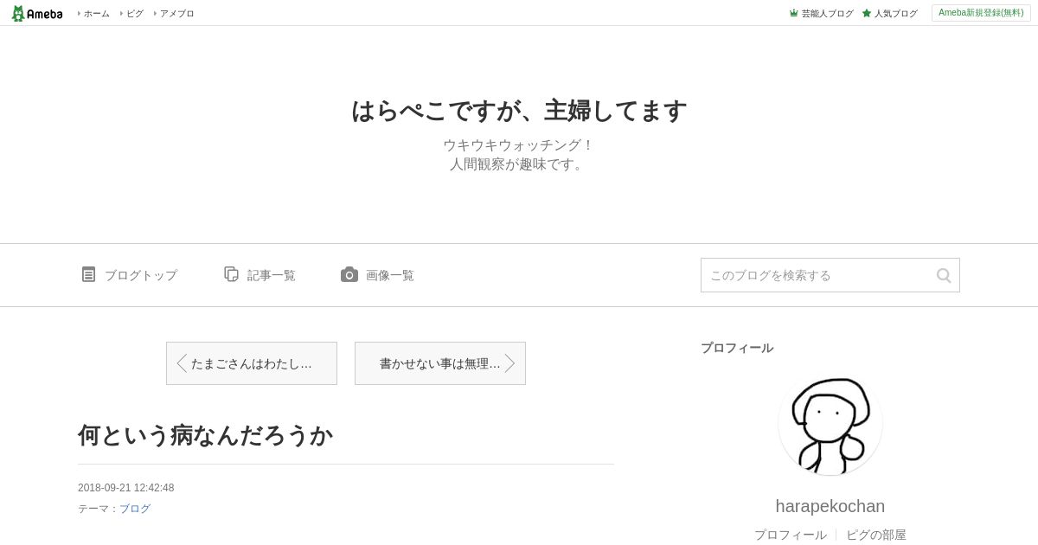This screenshot has height=545, width=1038.
Task: Open the アメブロ menu item
Action: tap(176, 13)
